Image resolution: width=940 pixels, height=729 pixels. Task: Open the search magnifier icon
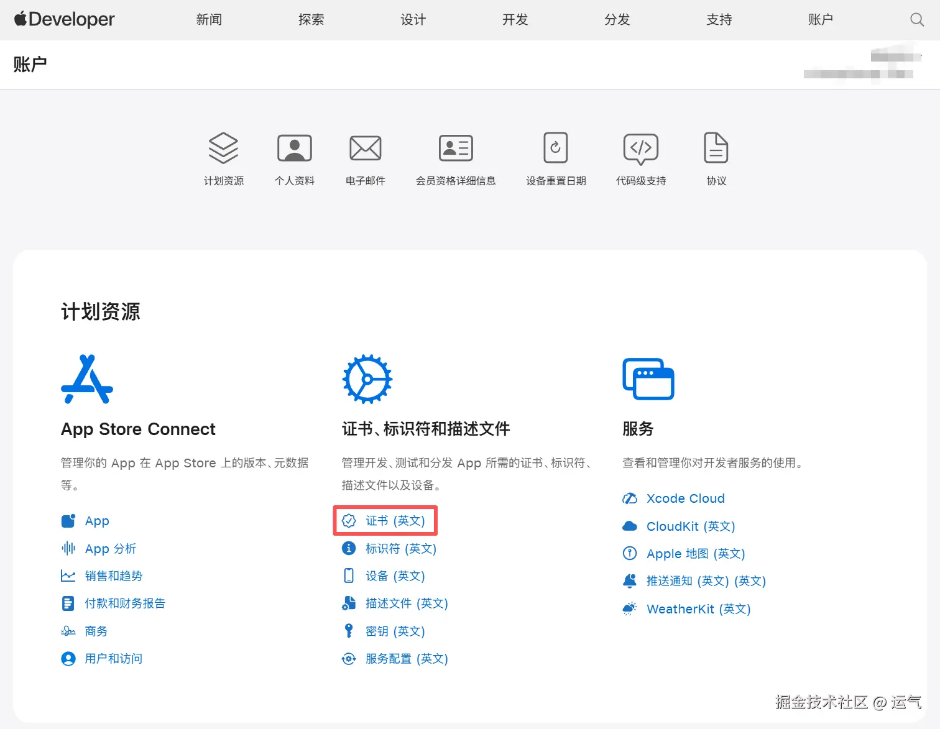pos(917,20)
